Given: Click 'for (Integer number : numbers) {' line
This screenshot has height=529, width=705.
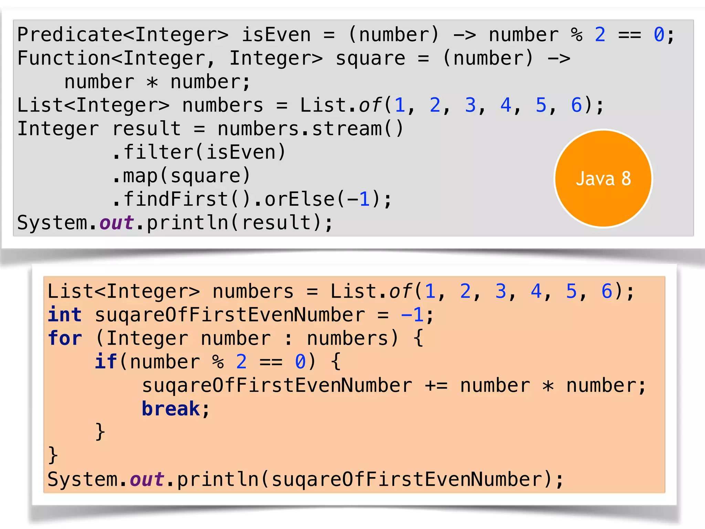Looking at the screenshot, I should [236, 339].
